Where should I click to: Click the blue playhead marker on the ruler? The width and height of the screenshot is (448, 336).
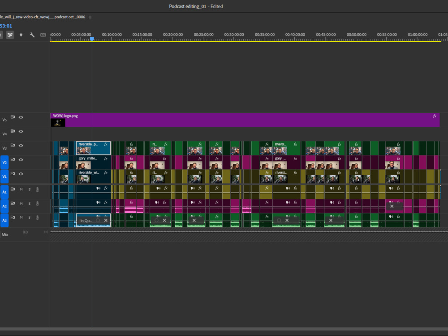(92, 39)
